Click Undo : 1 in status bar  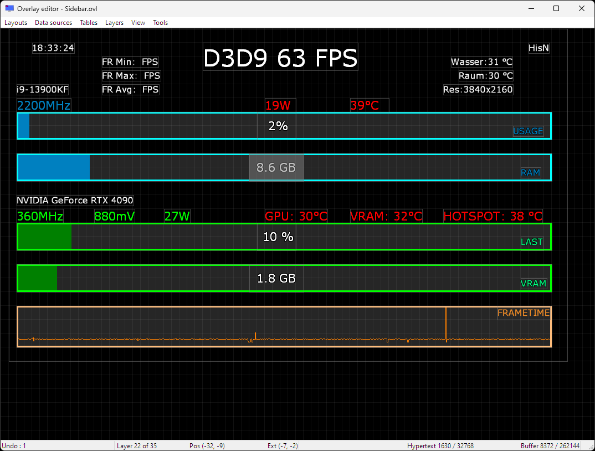tap(14, 445)
